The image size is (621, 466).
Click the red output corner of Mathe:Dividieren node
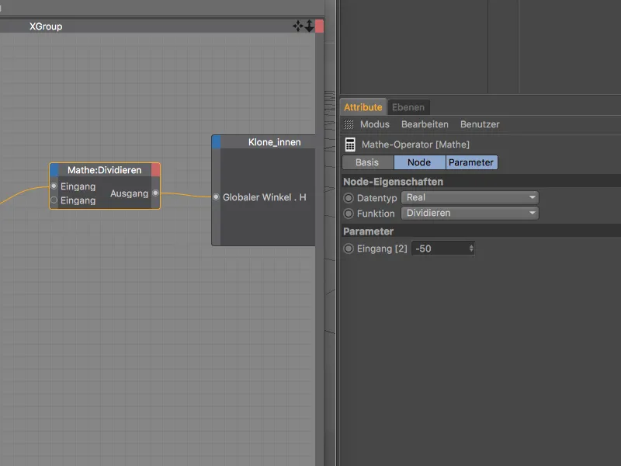[155, 170]
